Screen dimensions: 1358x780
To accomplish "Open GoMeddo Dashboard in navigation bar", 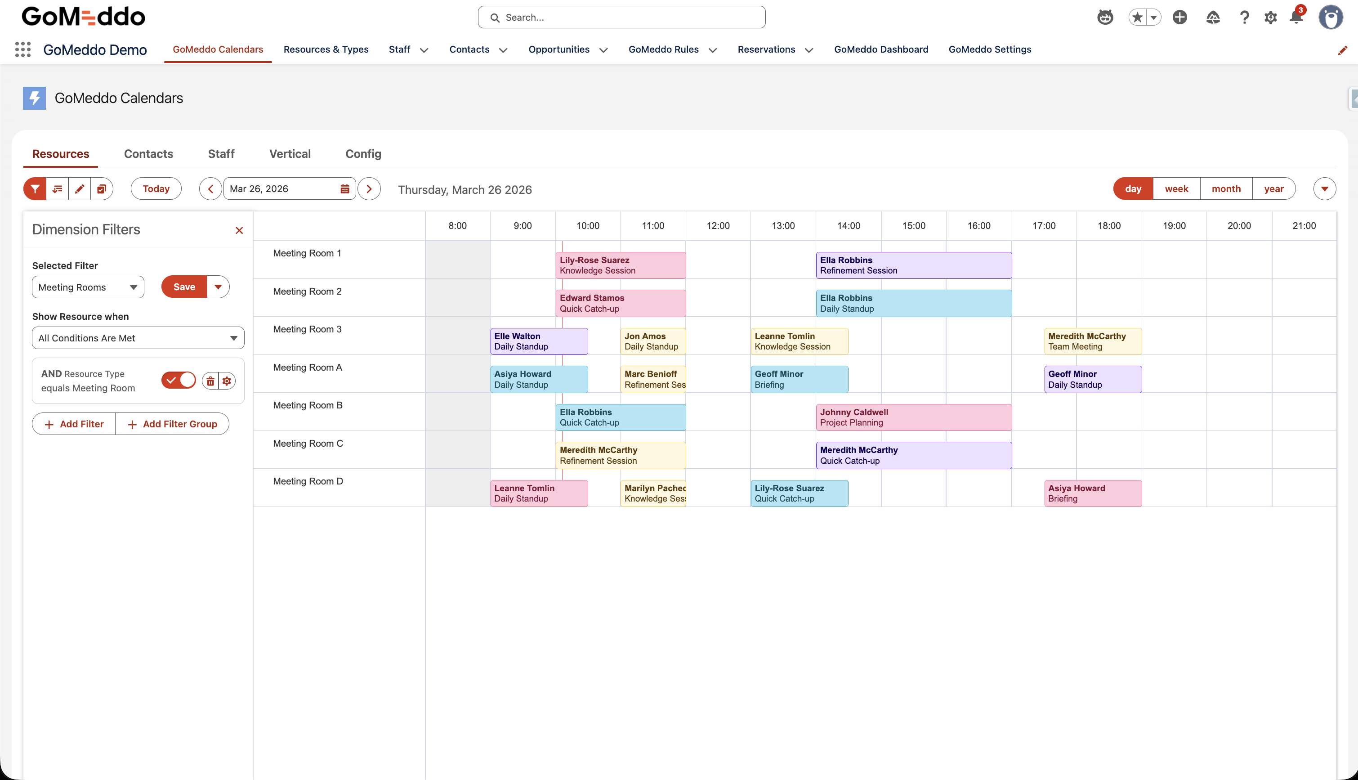I will coord(881,49).
